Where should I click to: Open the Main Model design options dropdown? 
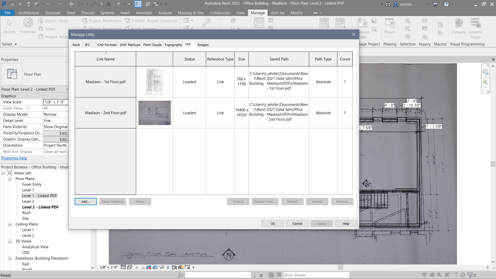tap(347, 275)
